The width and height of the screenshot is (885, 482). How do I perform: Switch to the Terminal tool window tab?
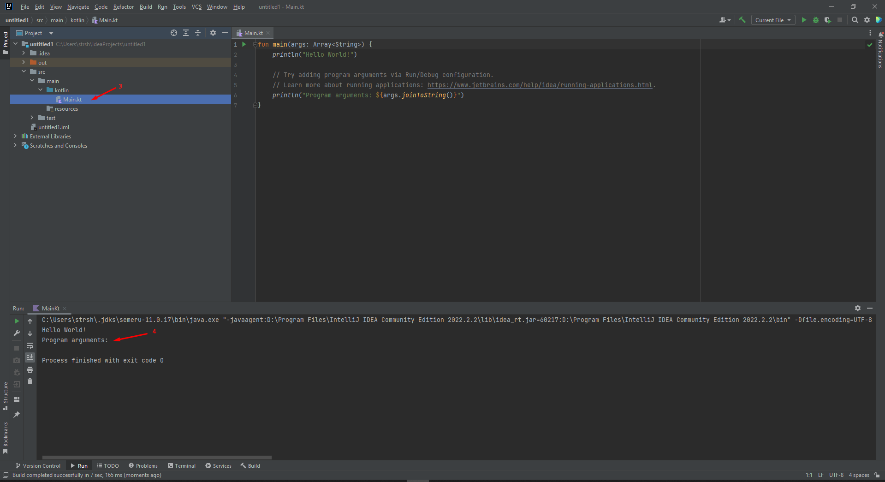tap(182, 466)
